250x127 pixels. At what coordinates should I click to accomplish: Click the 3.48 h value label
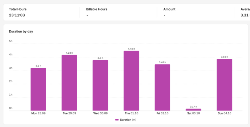[x=162, y=62]
